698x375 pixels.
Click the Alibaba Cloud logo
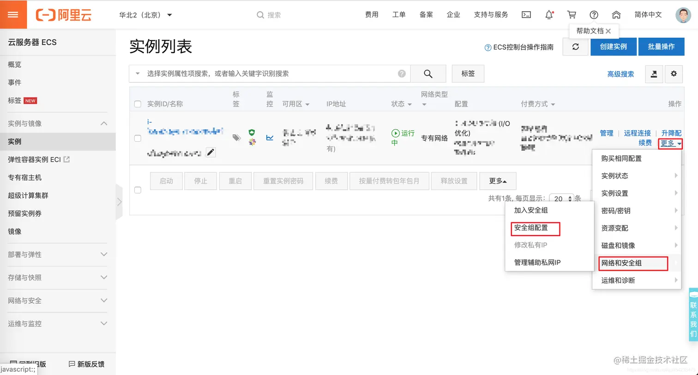coord(64,15)
